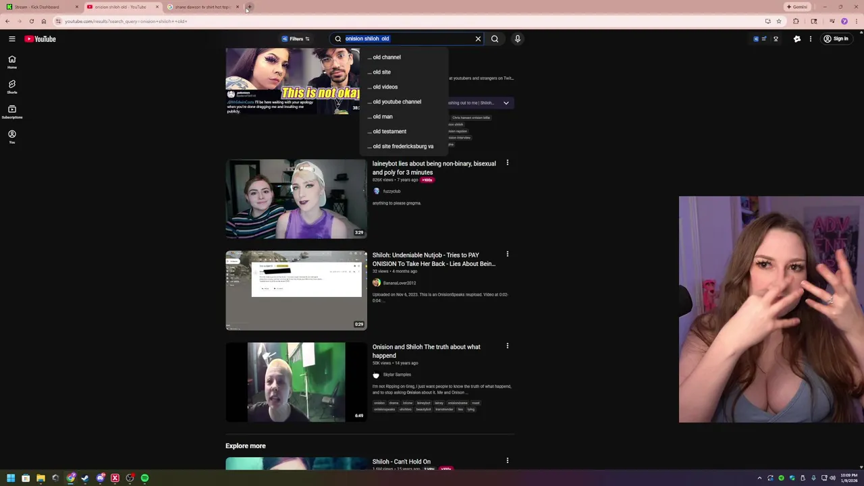The height and width of the screenshot is (486, 864).
Task: Switch to the shane dawson Google tab
Action: [202, 7]
